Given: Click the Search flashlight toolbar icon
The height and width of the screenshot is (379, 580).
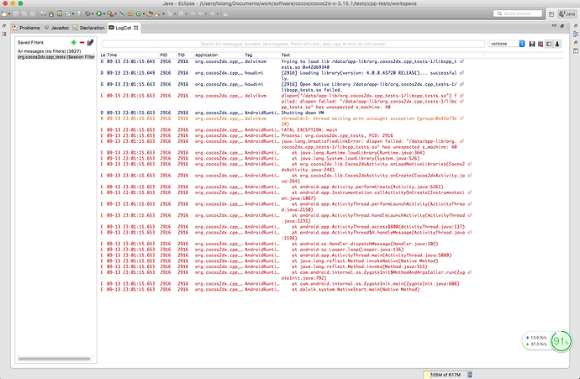Looking at the screenshot, I should pyautogui.click(x=159, y=13).
